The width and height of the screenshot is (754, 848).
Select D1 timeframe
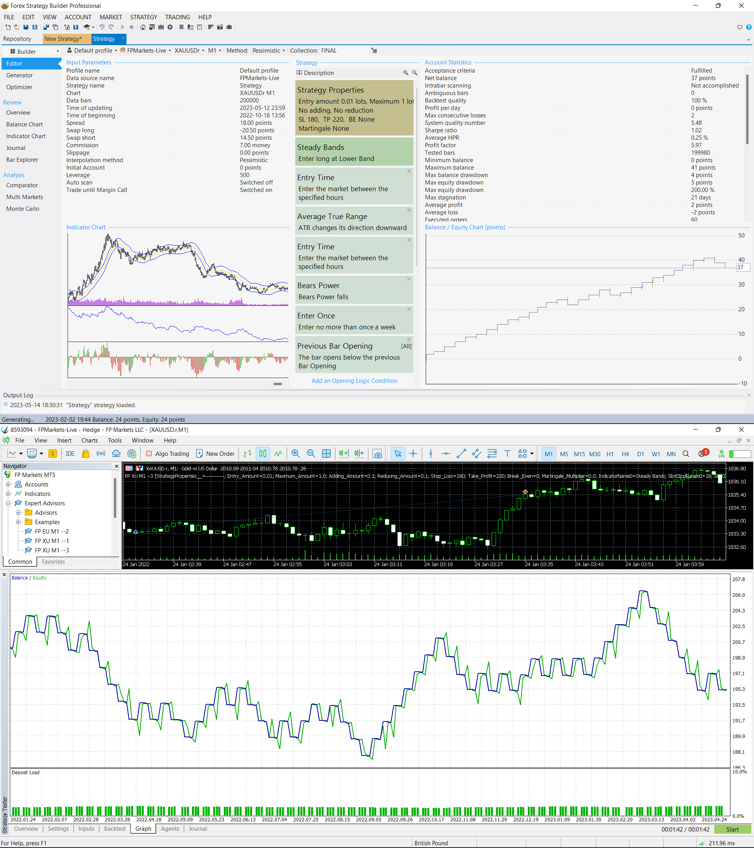coord(641,454)
